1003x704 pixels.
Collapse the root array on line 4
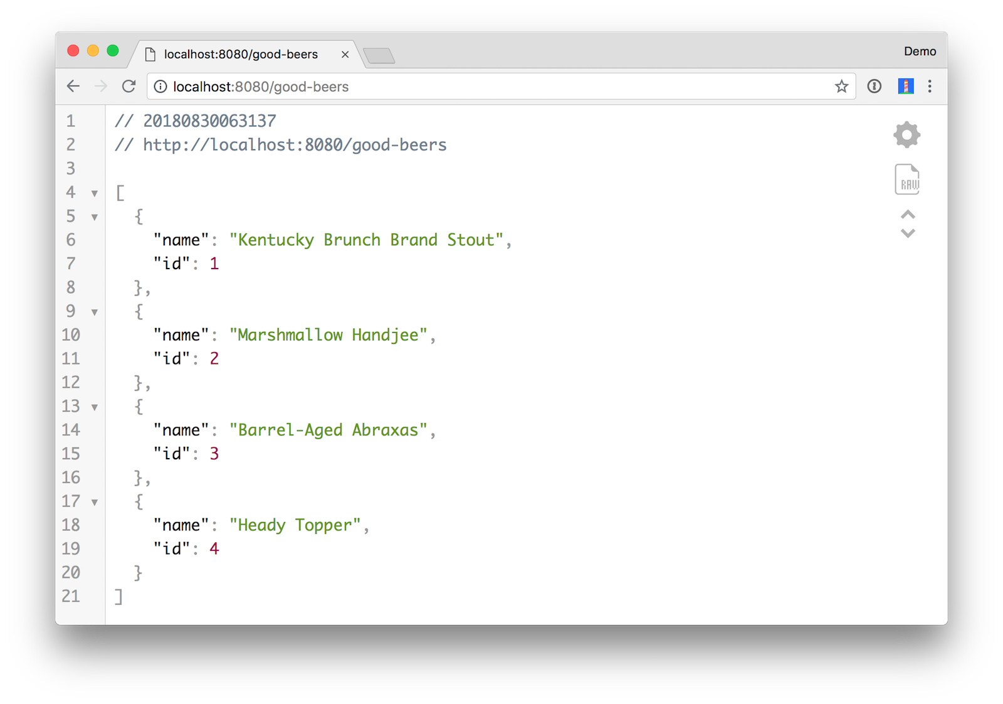pyautogui.click(x=95, y=193)
